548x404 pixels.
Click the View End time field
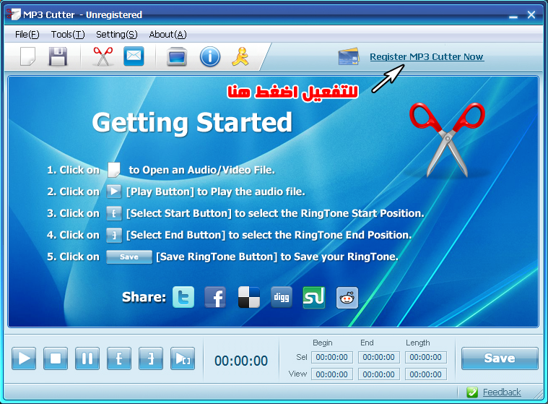coord(378,374)
